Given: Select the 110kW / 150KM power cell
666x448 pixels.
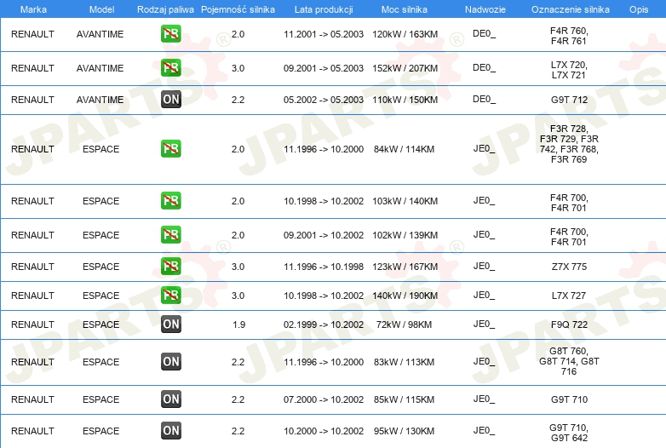Looking at the screenshot, I should pyautogui.click(x=405, y=100).
